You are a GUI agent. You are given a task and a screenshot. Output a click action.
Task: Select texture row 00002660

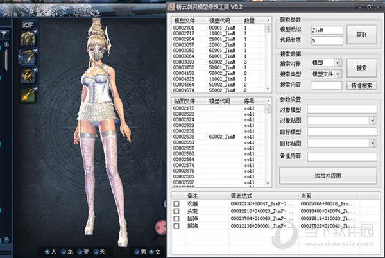(x=219, y=154)
